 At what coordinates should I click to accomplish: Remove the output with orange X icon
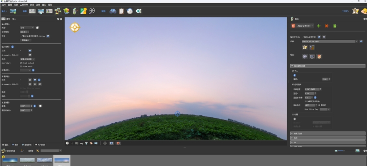point(327,26)
